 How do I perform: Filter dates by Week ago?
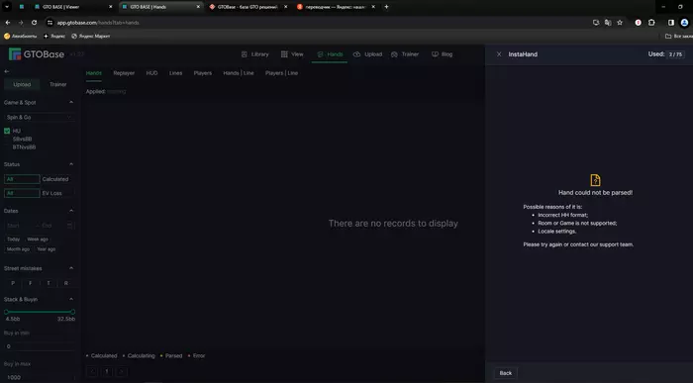pos(38,239)
